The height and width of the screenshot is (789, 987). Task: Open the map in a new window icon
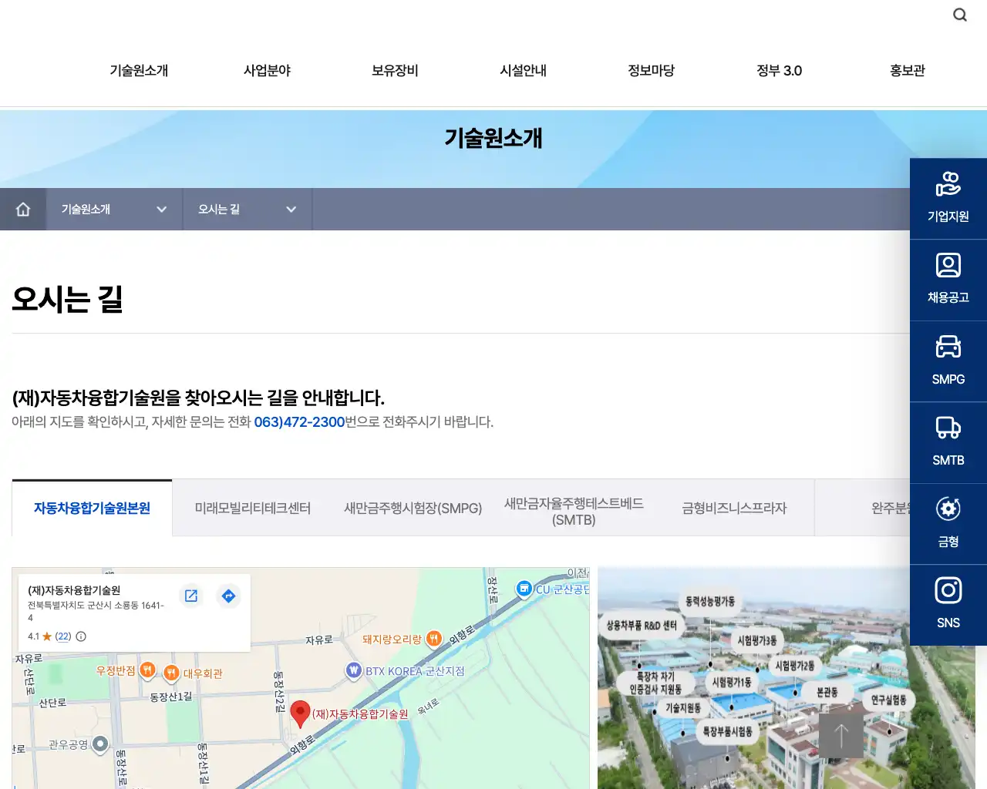click(191, 596)
